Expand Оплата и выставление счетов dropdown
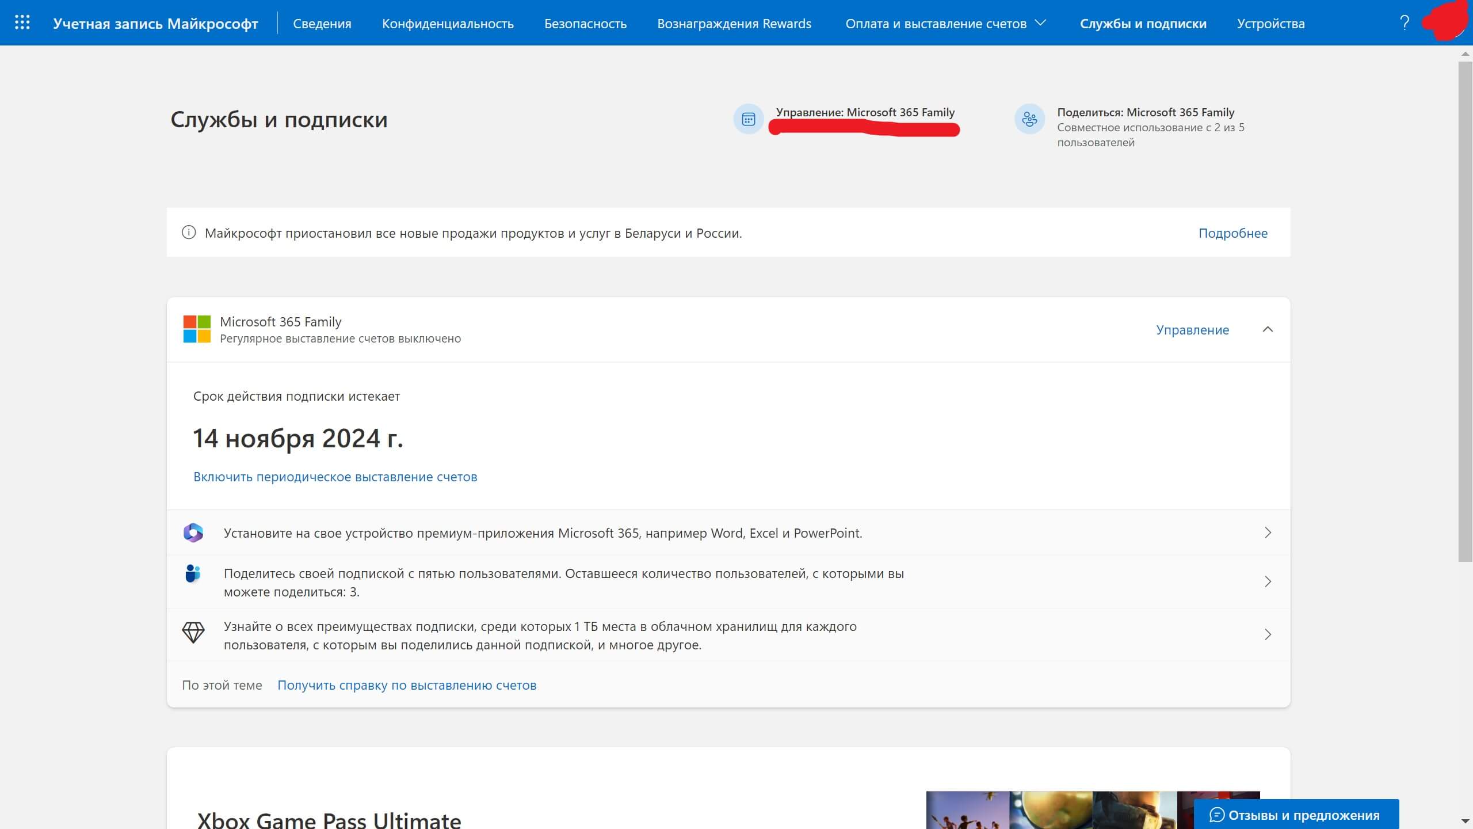 pyautogui.click(x=945, y=24)
